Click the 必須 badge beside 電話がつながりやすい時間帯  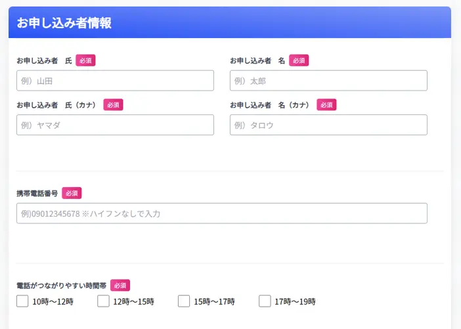(x=120, y=285)
